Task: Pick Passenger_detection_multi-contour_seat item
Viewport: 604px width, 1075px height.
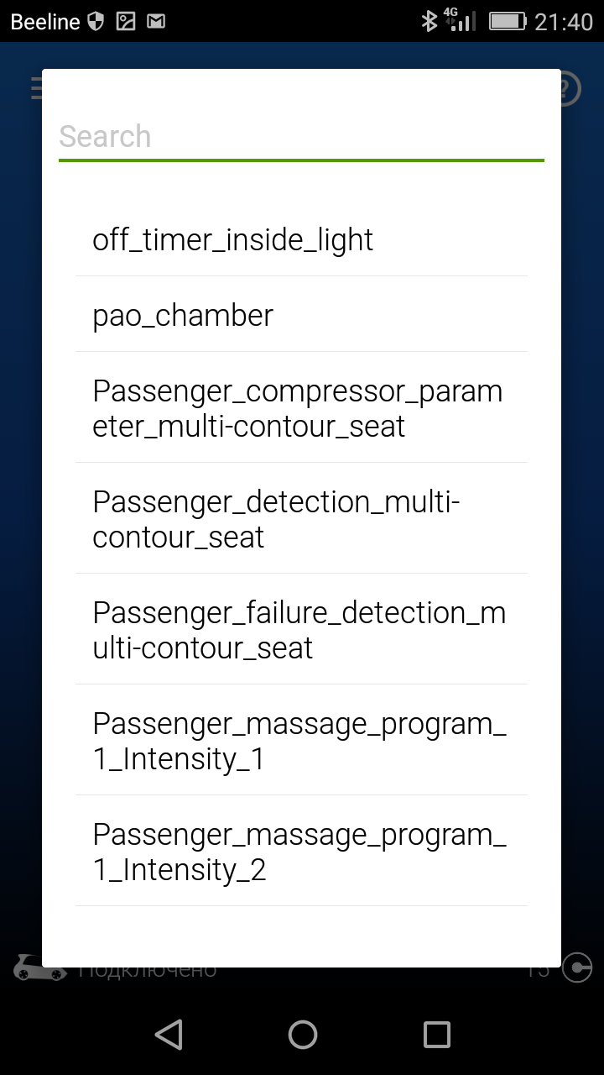Action: (301, 519)
